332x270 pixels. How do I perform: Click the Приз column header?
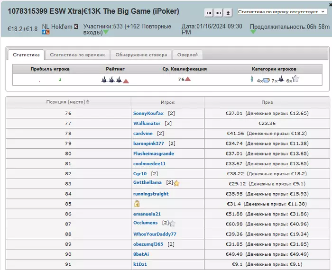click(x=267, y=102)
